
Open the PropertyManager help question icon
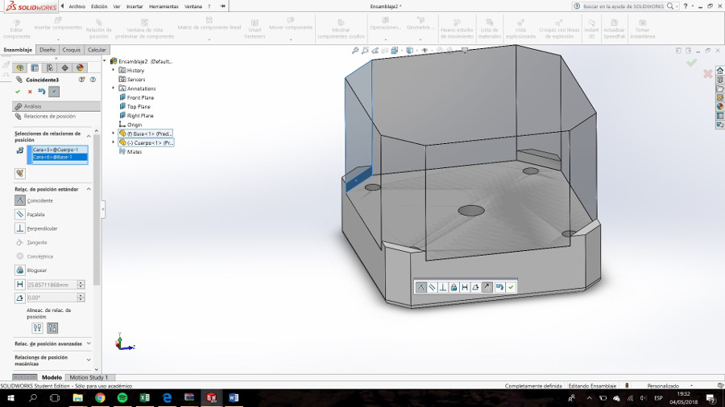click(x=93, y=80)
